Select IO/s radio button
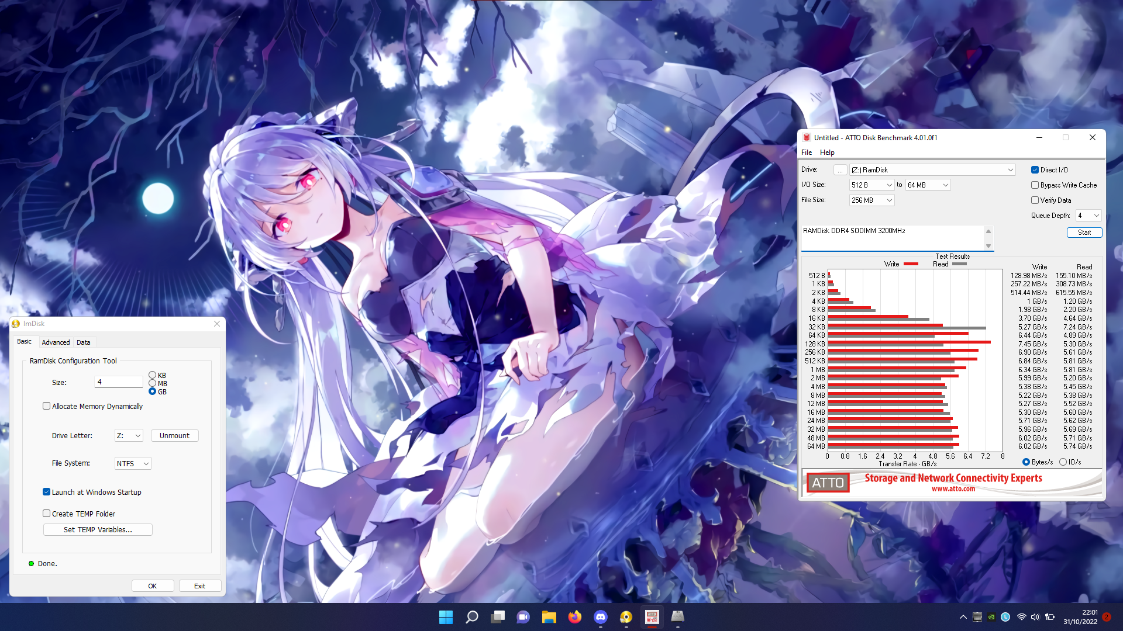Image resolution: width=1123 pixels, height=631 pixels. 1063,462
